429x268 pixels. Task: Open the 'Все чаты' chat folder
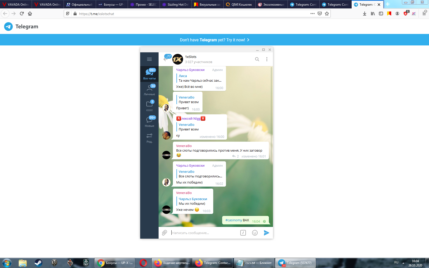[x=149, y=74]
